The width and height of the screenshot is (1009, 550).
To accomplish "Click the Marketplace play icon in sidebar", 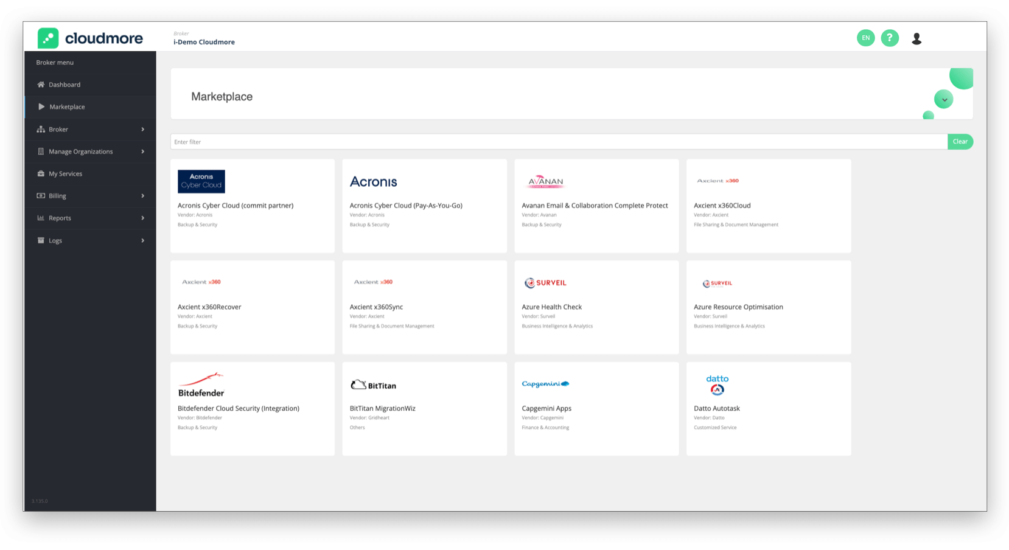I will 41,106.
